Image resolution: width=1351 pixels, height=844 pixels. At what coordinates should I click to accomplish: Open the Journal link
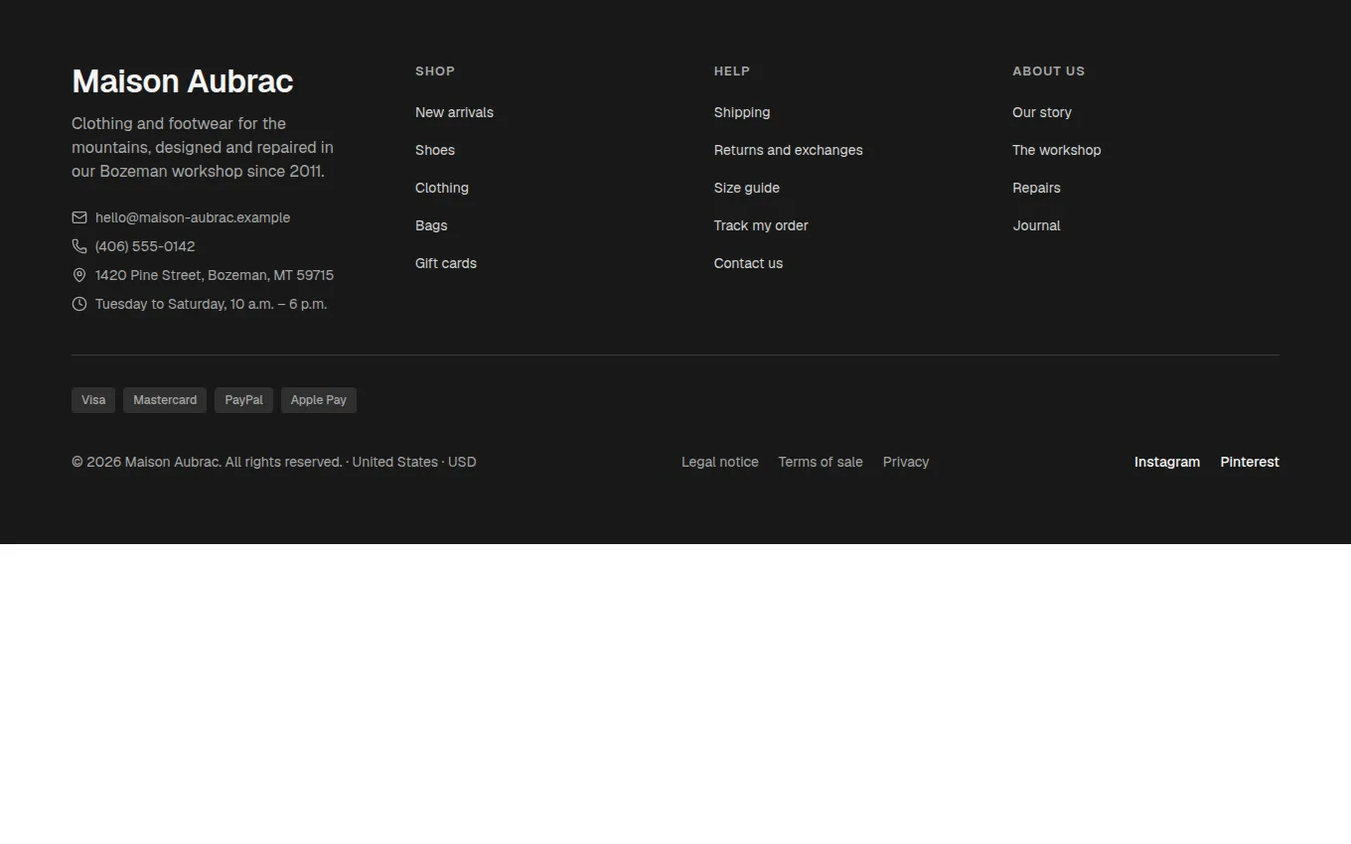pyautogui.click(x=1036, y=225)
